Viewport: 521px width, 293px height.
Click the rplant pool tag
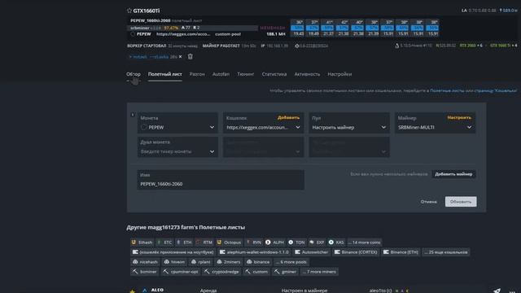tap(201, 262)
